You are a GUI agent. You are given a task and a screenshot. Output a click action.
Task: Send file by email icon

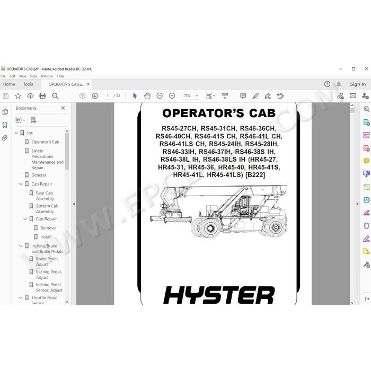(x=353, y=96)
